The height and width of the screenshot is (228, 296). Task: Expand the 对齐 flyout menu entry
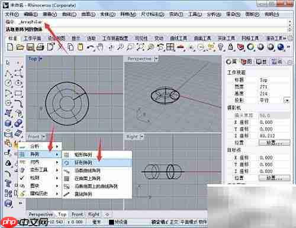[x=40, y=162]
